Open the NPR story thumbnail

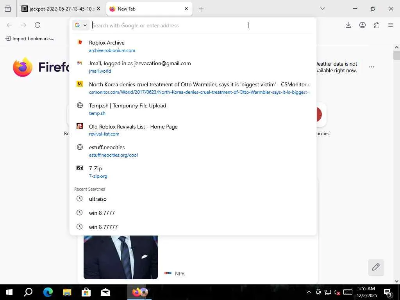121,257
